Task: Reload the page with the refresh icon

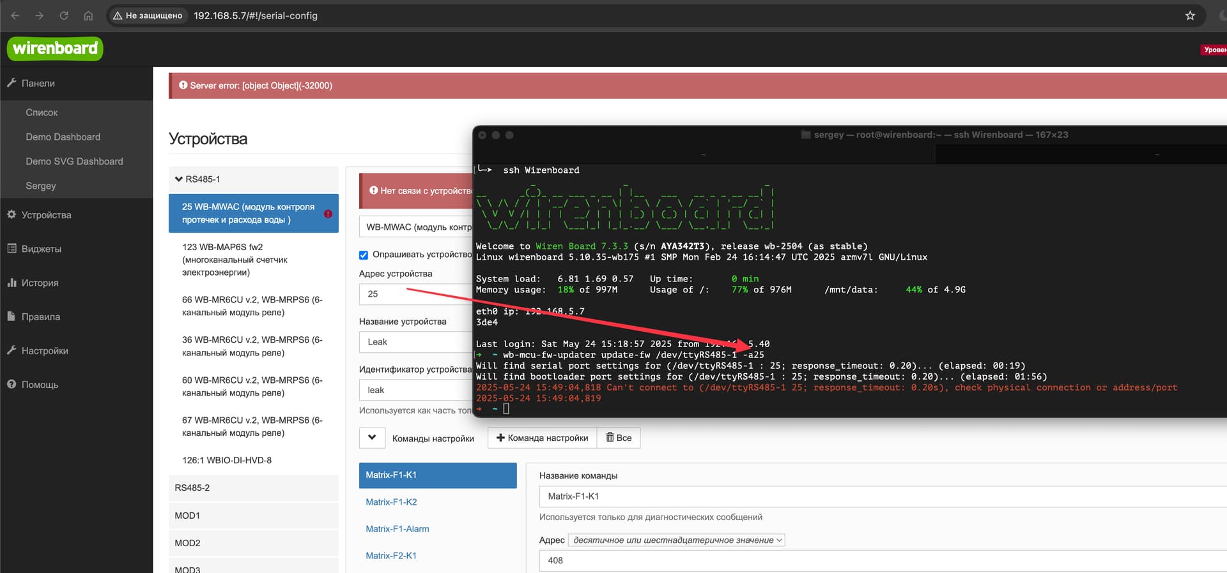Action: click(64, 15)
